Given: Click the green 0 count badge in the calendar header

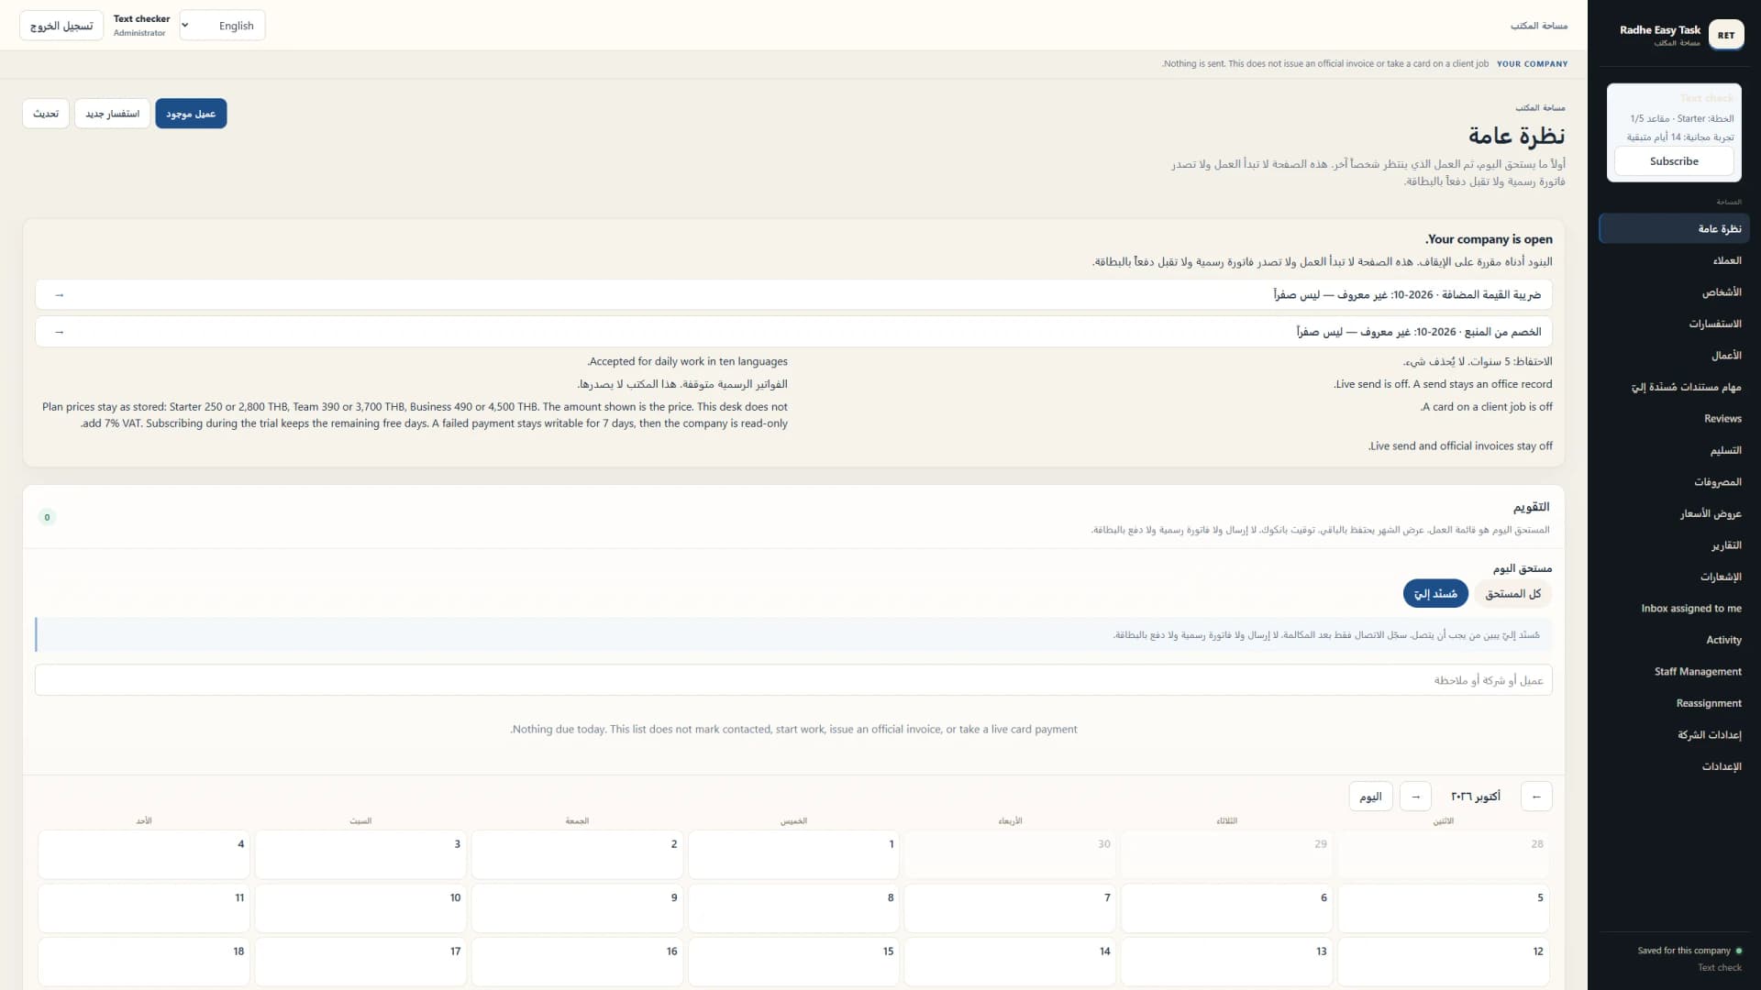Looking at the screenshot, I should point(48,517).
